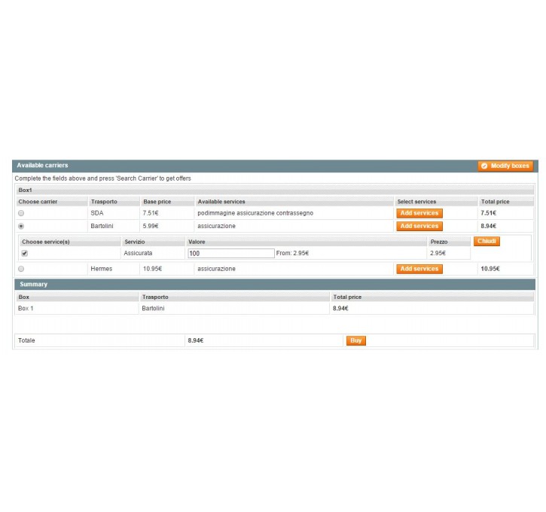This screenshot has width=546, height=512.
Task: Click the checkmark icon on Modify boxes
Action: click(x=484, y=166)
